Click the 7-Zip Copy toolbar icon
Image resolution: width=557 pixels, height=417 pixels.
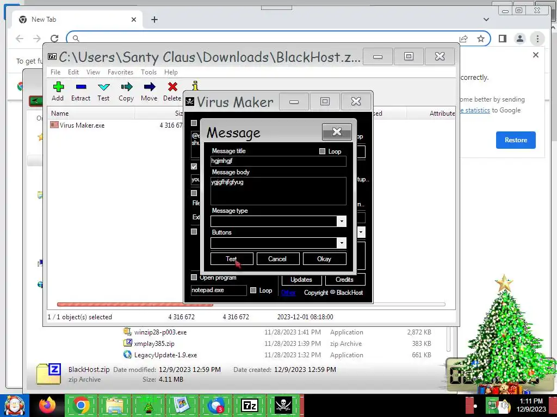pos(126,87)
